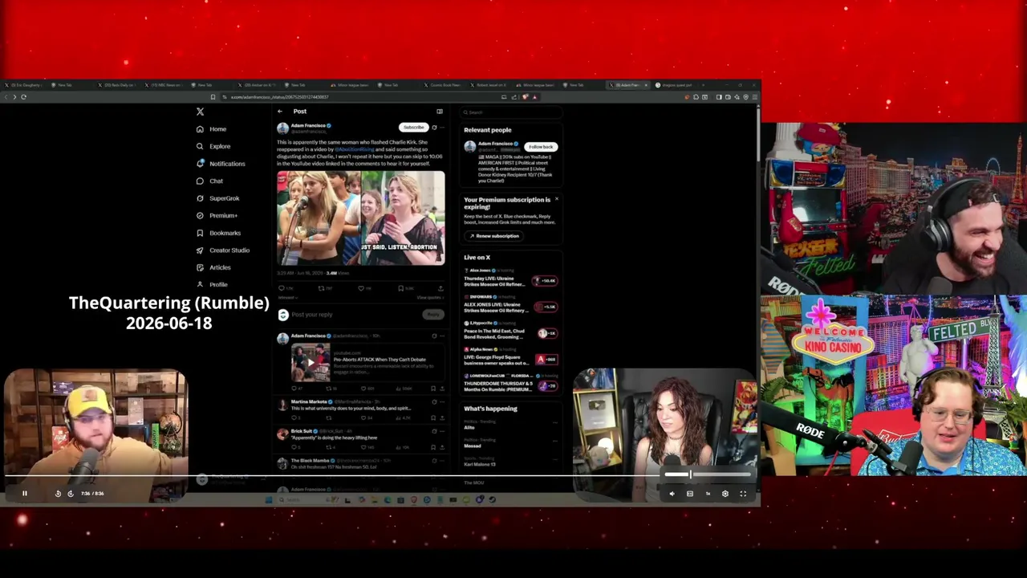Share the main post
The image size is (1027, 578).
tap(440, 288)
